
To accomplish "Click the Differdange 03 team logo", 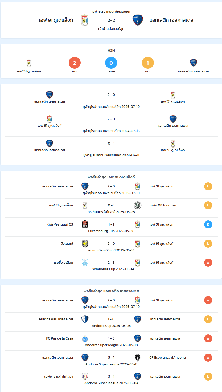I will coord(85,224).
